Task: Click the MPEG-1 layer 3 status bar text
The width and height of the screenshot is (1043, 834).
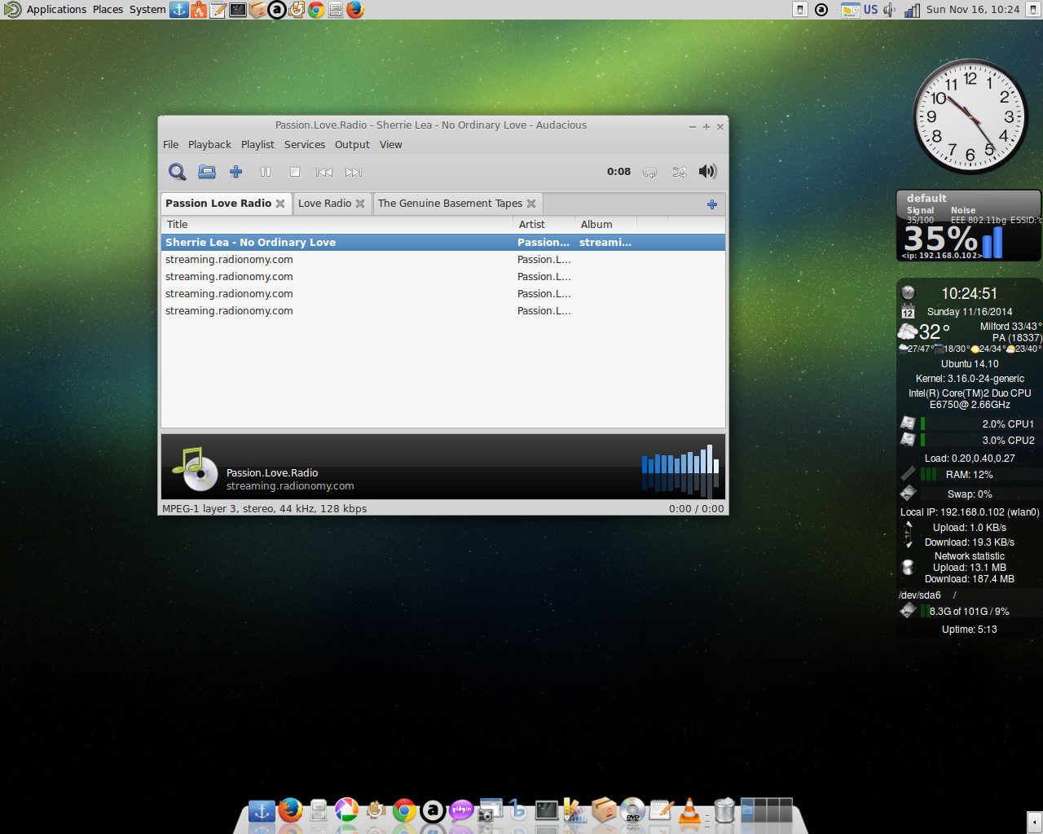Action: [x=264, y=508]
